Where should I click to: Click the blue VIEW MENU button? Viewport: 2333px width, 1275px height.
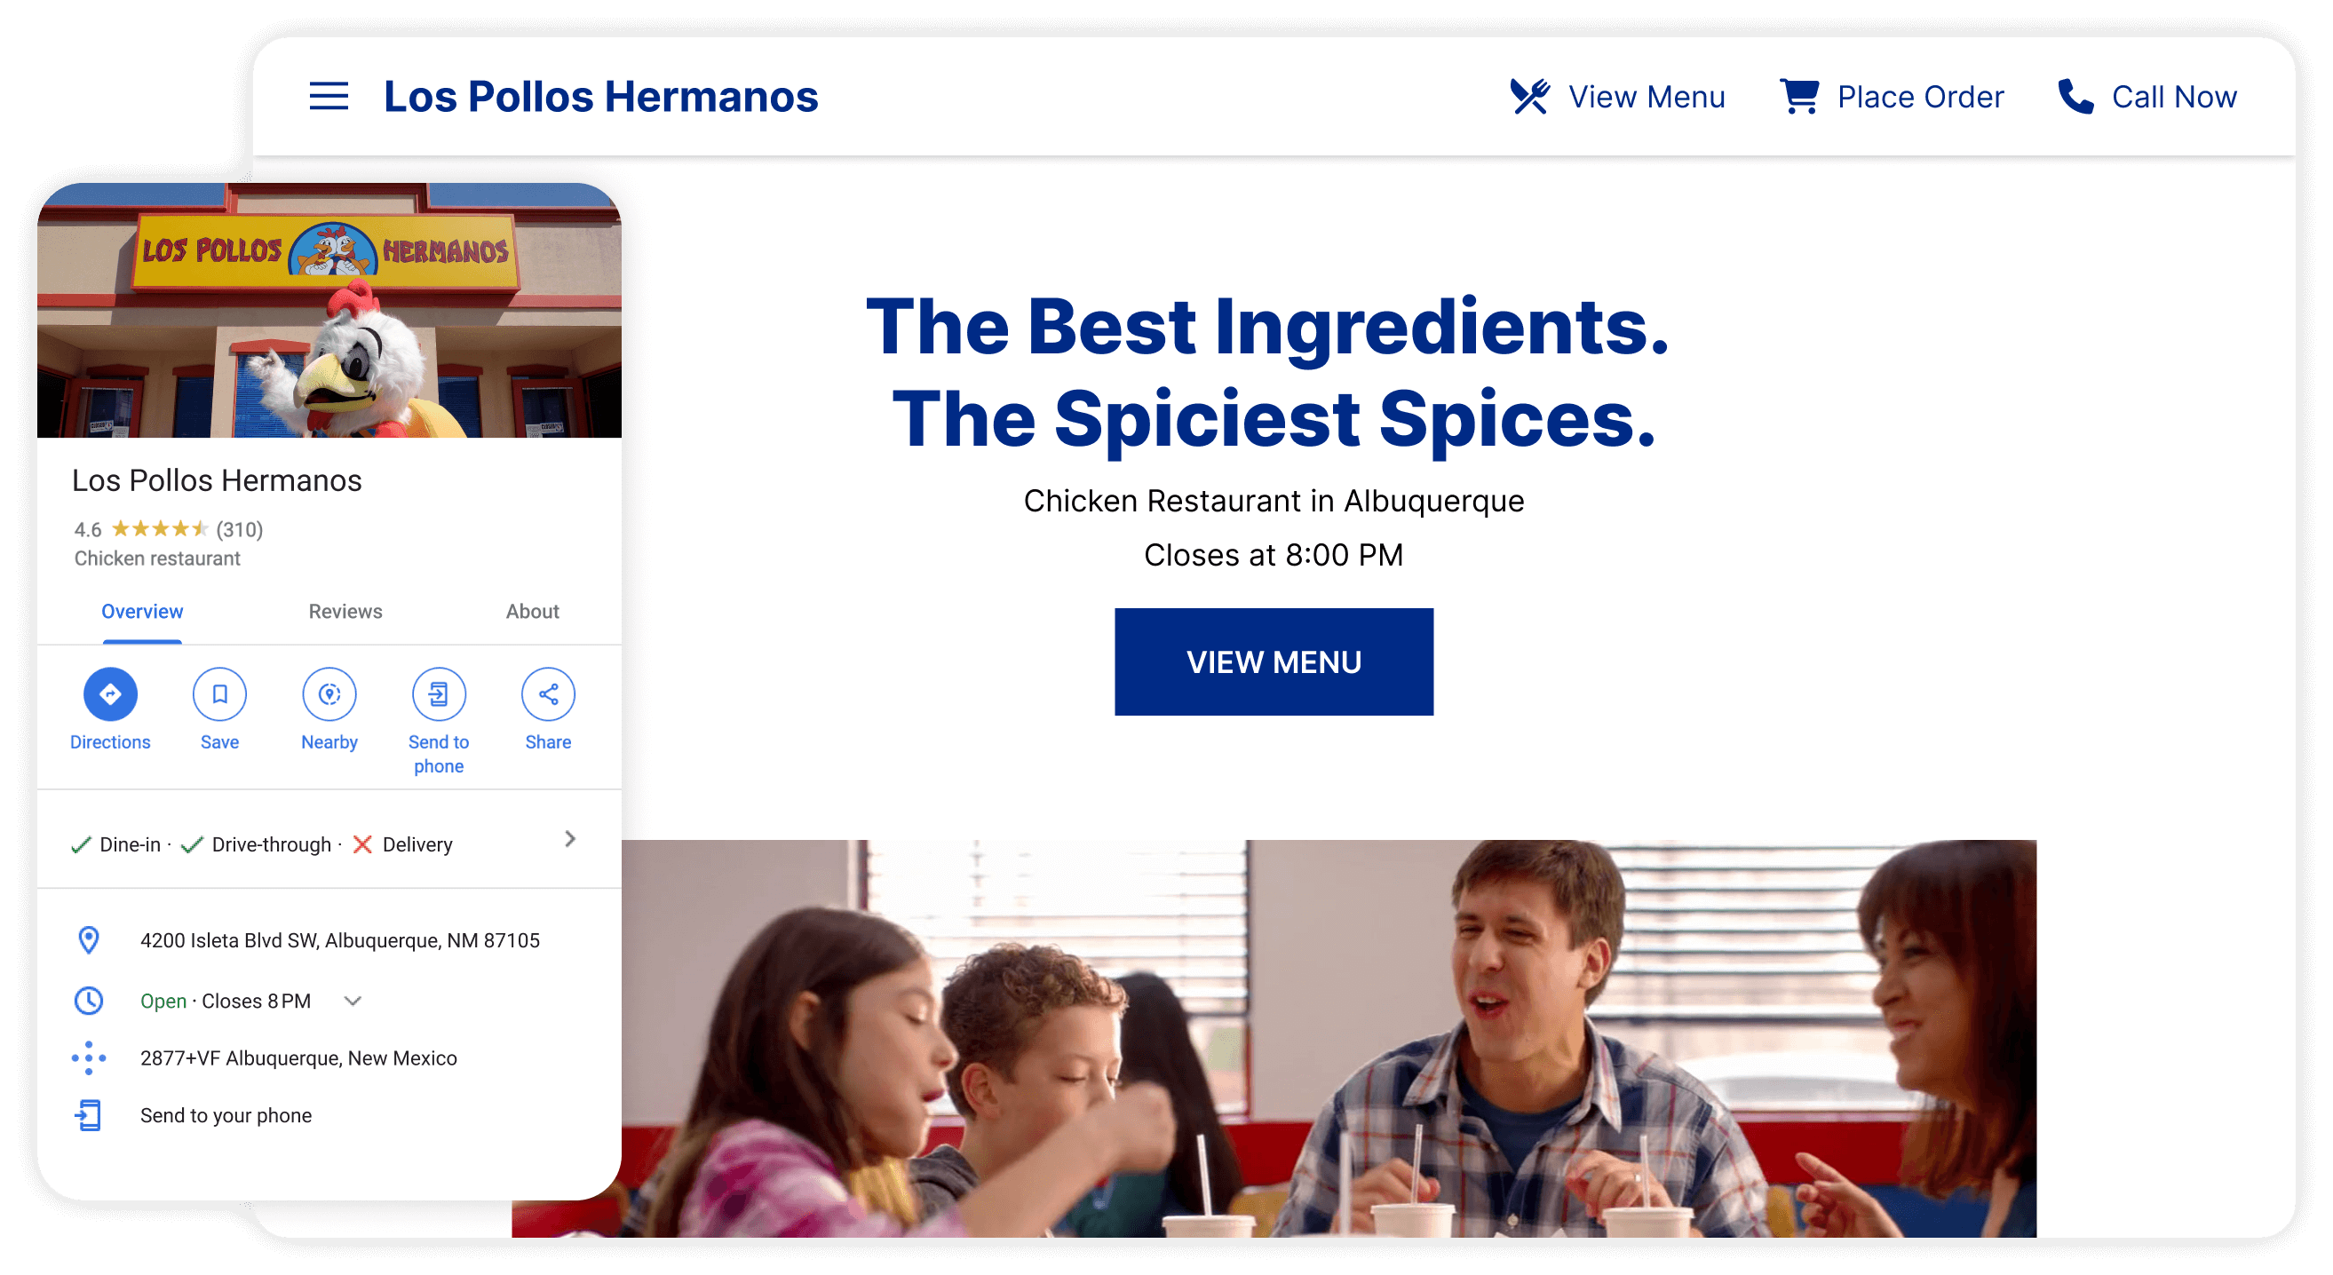1274,662
